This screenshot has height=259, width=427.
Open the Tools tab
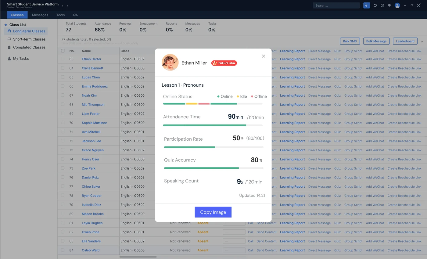(x=60, y=15)
